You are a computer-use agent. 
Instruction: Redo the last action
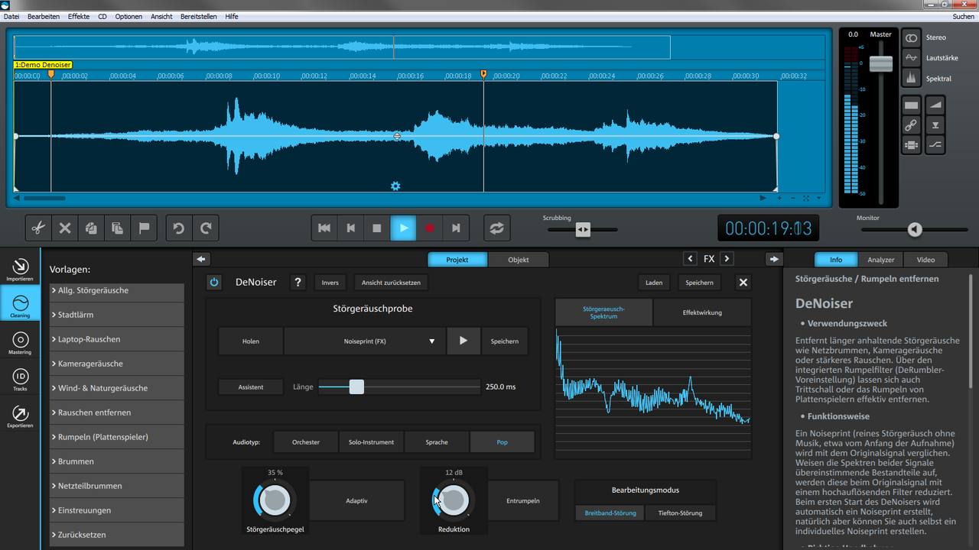pyautogui.click(x=206, y=228)
